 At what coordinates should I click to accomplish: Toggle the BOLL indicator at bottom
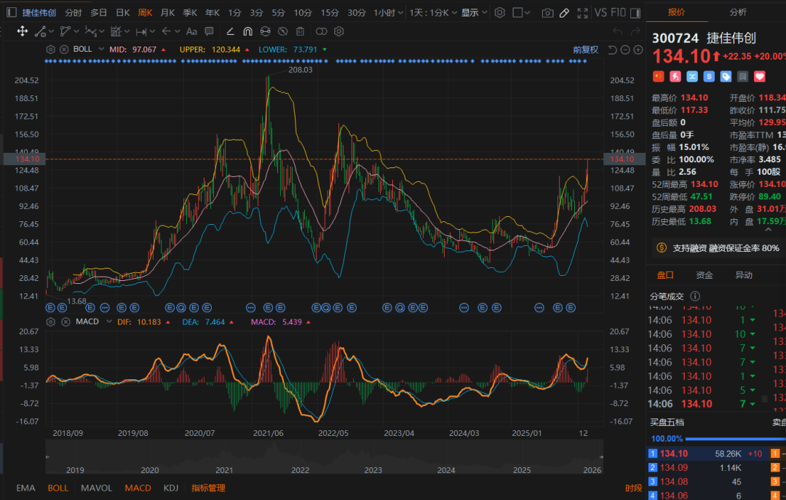point(58,488)
